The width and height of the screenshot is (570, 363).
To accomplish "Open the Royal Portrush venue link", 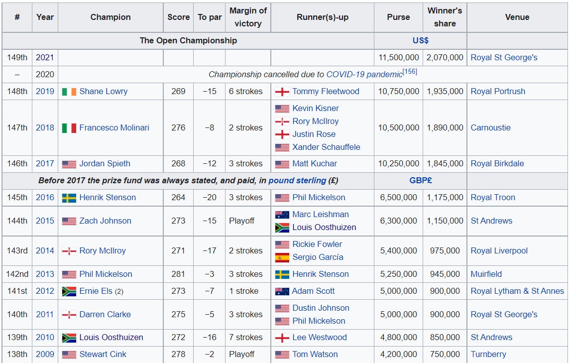I will (498, 91).
